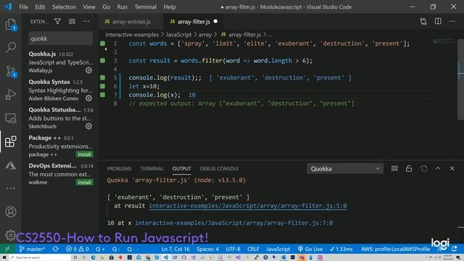Clear extensions search results icon
Image resolution: width=464 pixels, height=261 pixels.
(x=72, y=21)
